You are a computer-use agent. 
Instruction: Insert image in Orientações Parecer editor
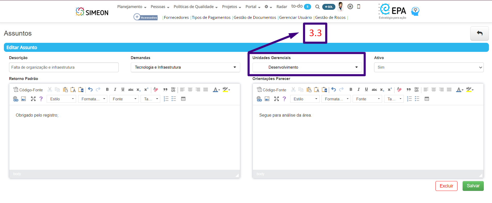pos(267,99)
